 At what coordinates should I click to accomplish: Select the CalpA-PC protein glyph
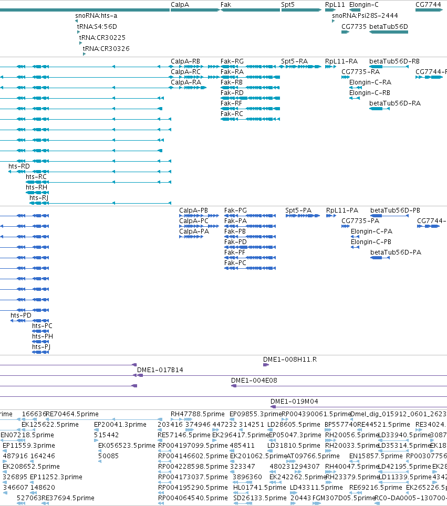[199, 226]
